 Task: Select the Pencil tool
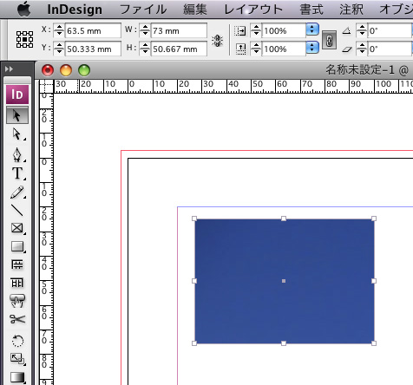17,192
